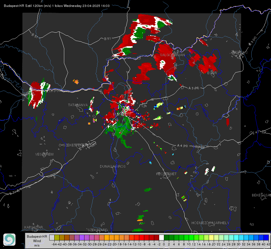
Task: Click the '42' tick label on the legend
Action: 268,244
